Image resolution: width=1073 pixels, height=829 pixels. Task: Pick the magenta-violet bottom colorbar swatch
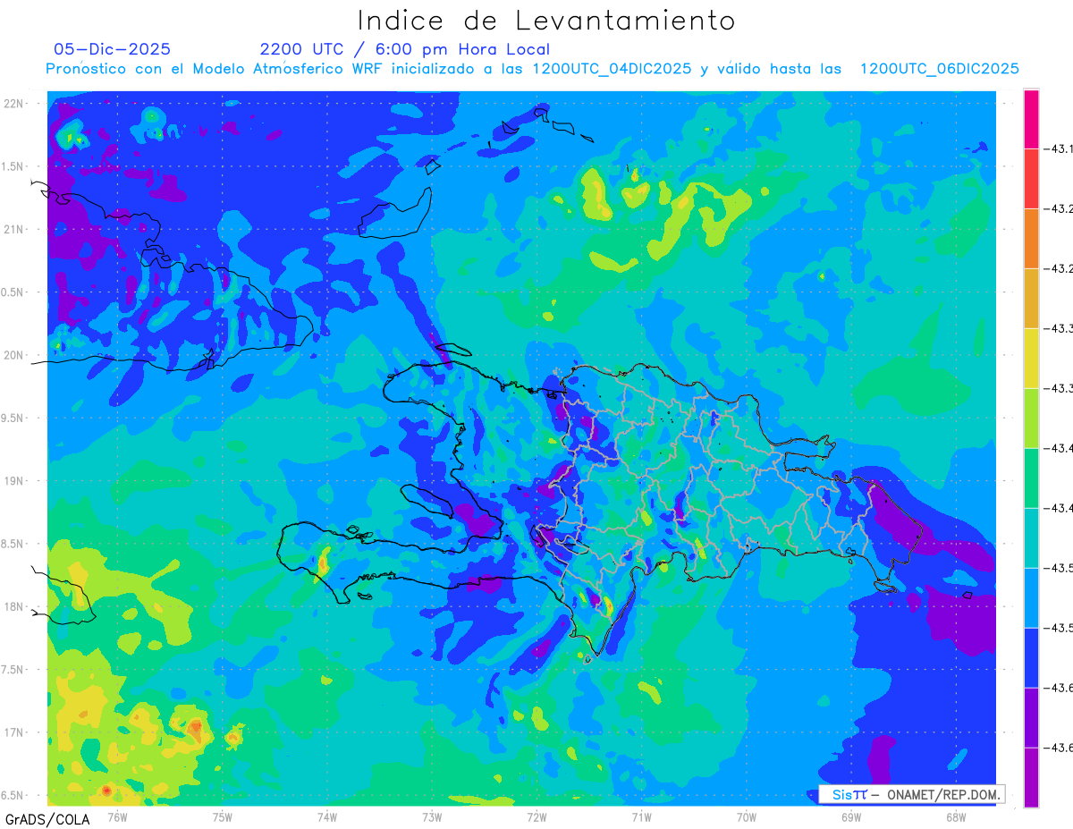[1031, 778]
